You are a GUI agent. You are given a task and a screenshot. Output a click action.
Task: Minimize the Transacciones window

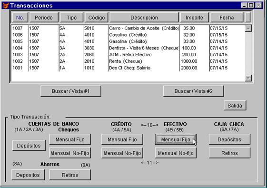(244, 5)
